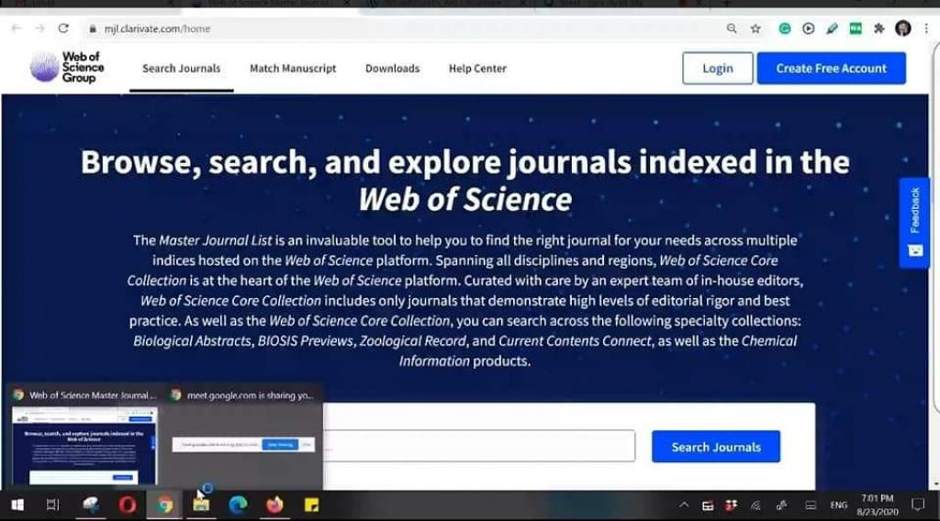This screenshot has height=521, width=940.
Task: Show hidden system tray icons
Action: [x=684, y=504]
